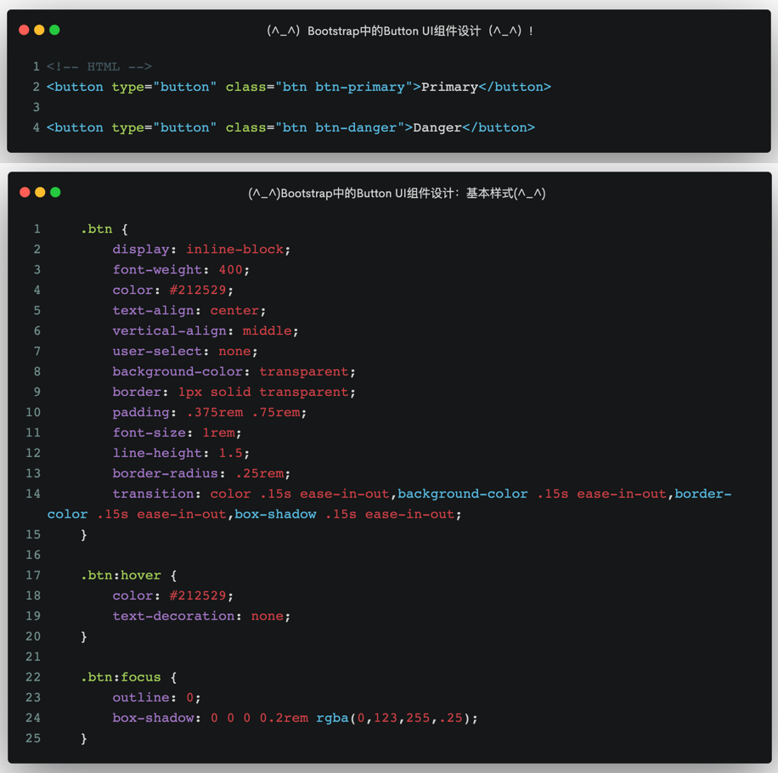Click the green maximize dot on HTML window
This screenshot has height=773, width=778.
click(54, 31)
